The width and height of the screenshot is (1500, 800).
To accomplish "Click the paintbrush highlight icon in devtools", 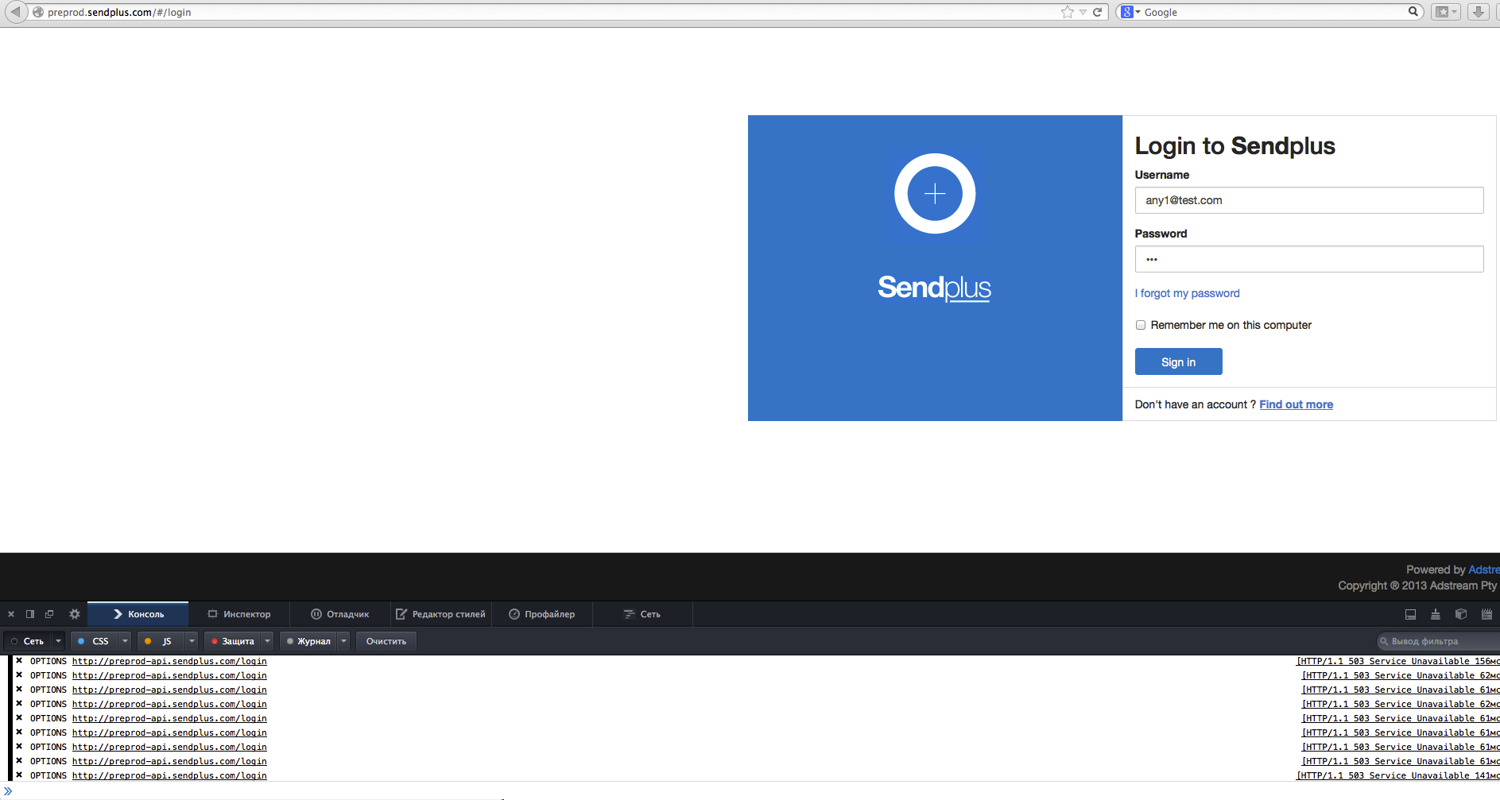I will (x=1436, y=614).
